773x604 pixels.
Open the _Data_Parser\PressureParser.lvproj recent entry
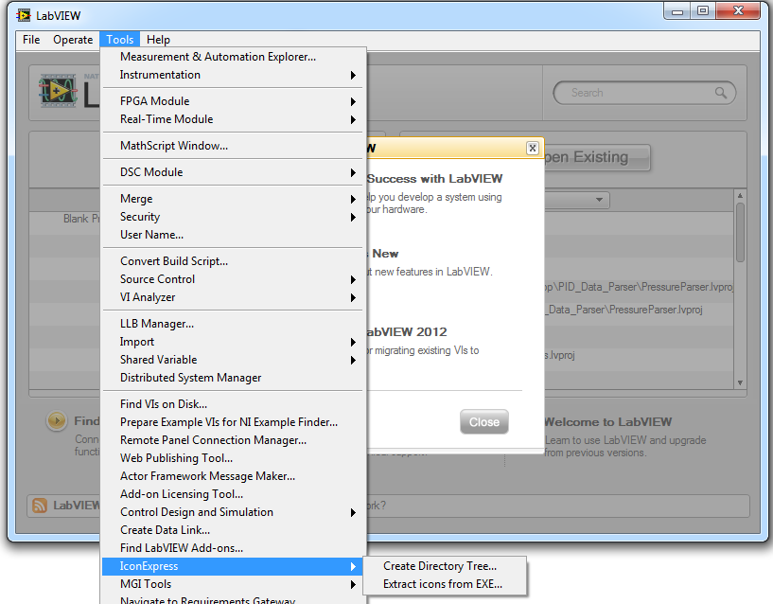click(624, 310)
